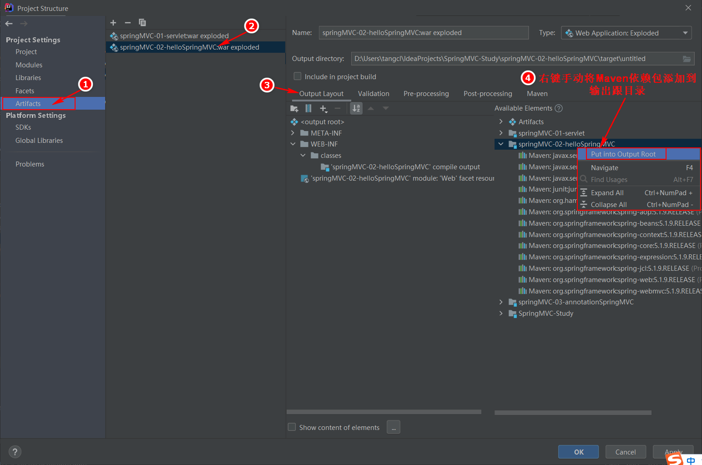
Task: Open Modules settings
Action: coord(29,65)
